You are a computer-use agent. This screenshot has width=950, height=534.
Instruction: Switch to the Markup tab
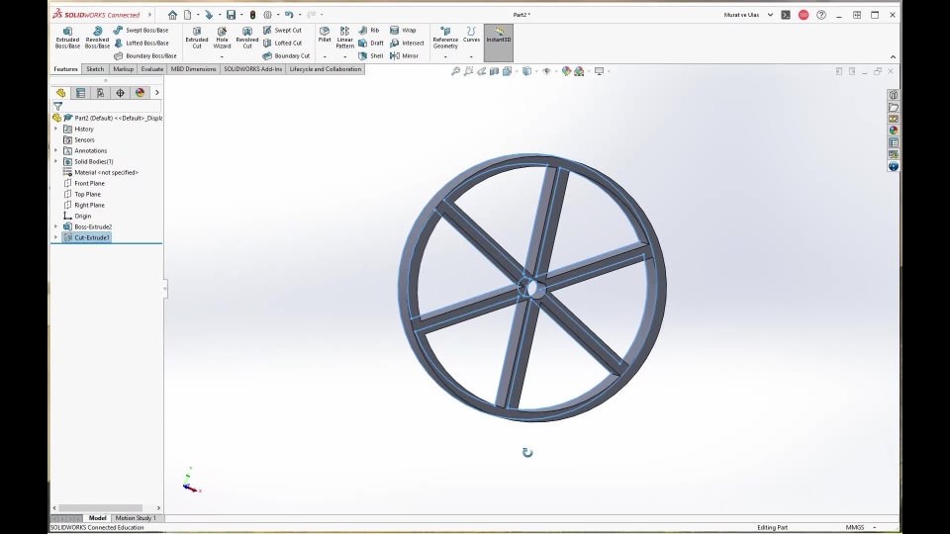point(123,69)
